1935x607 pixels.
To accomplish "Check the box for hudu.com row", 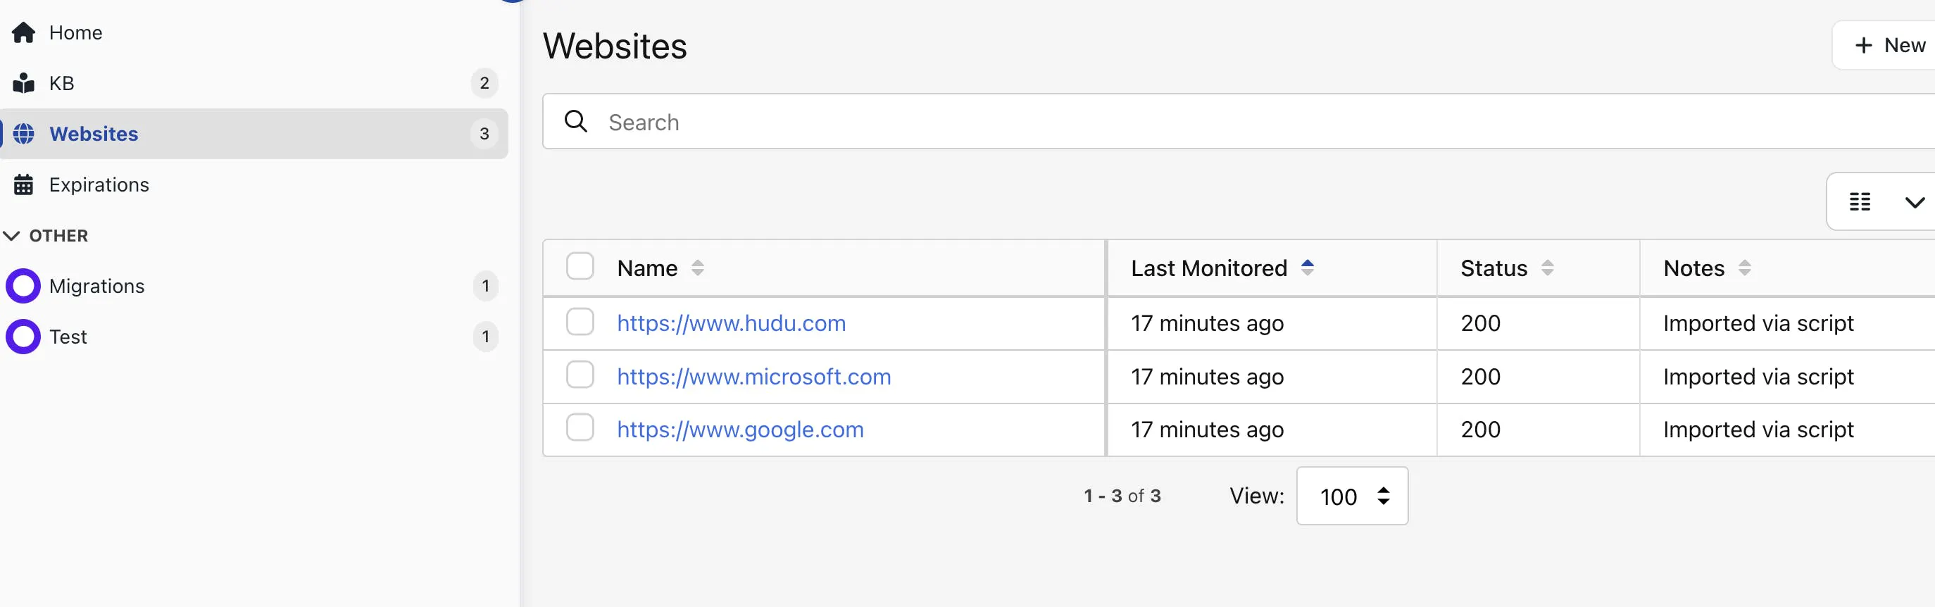I will [x=580, y=323].
